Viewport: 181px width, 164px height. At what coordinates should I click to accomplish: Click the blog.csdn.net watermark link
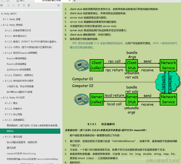click(147, 159)
